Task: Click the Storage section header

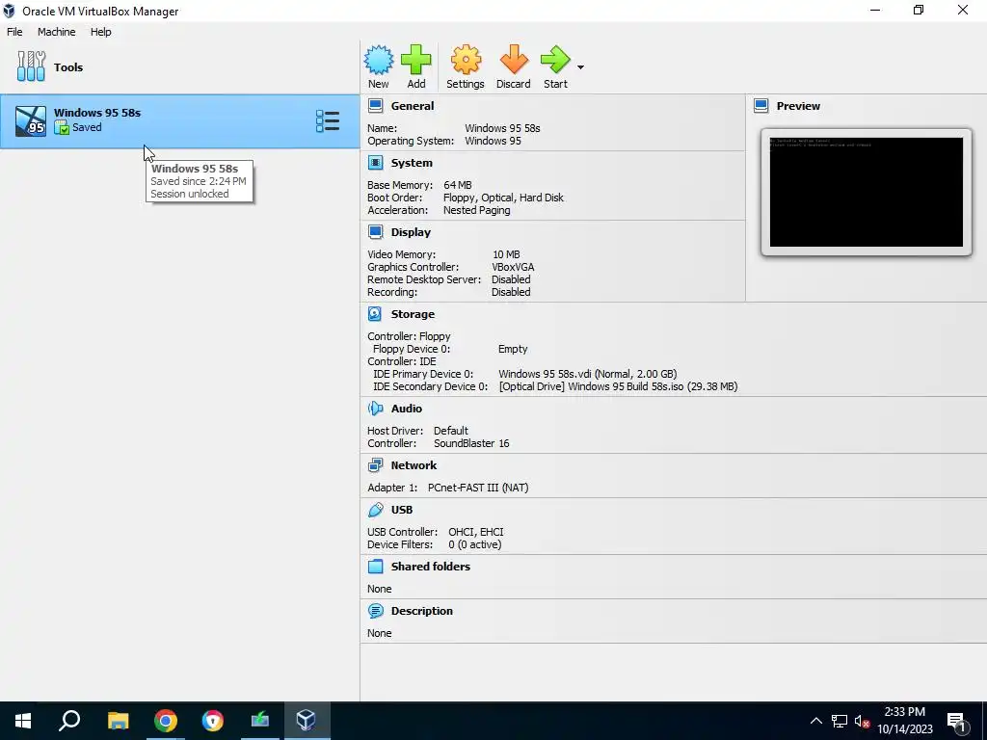Action: tap(413, 314)
